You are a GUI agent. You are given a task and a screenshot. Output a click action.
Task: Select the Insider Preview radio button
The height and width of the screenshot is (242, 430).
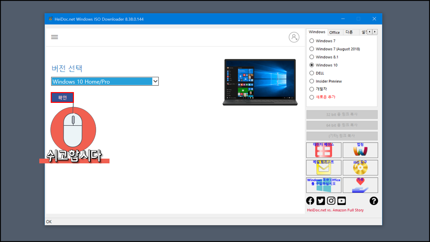click(x=312, y=81)
